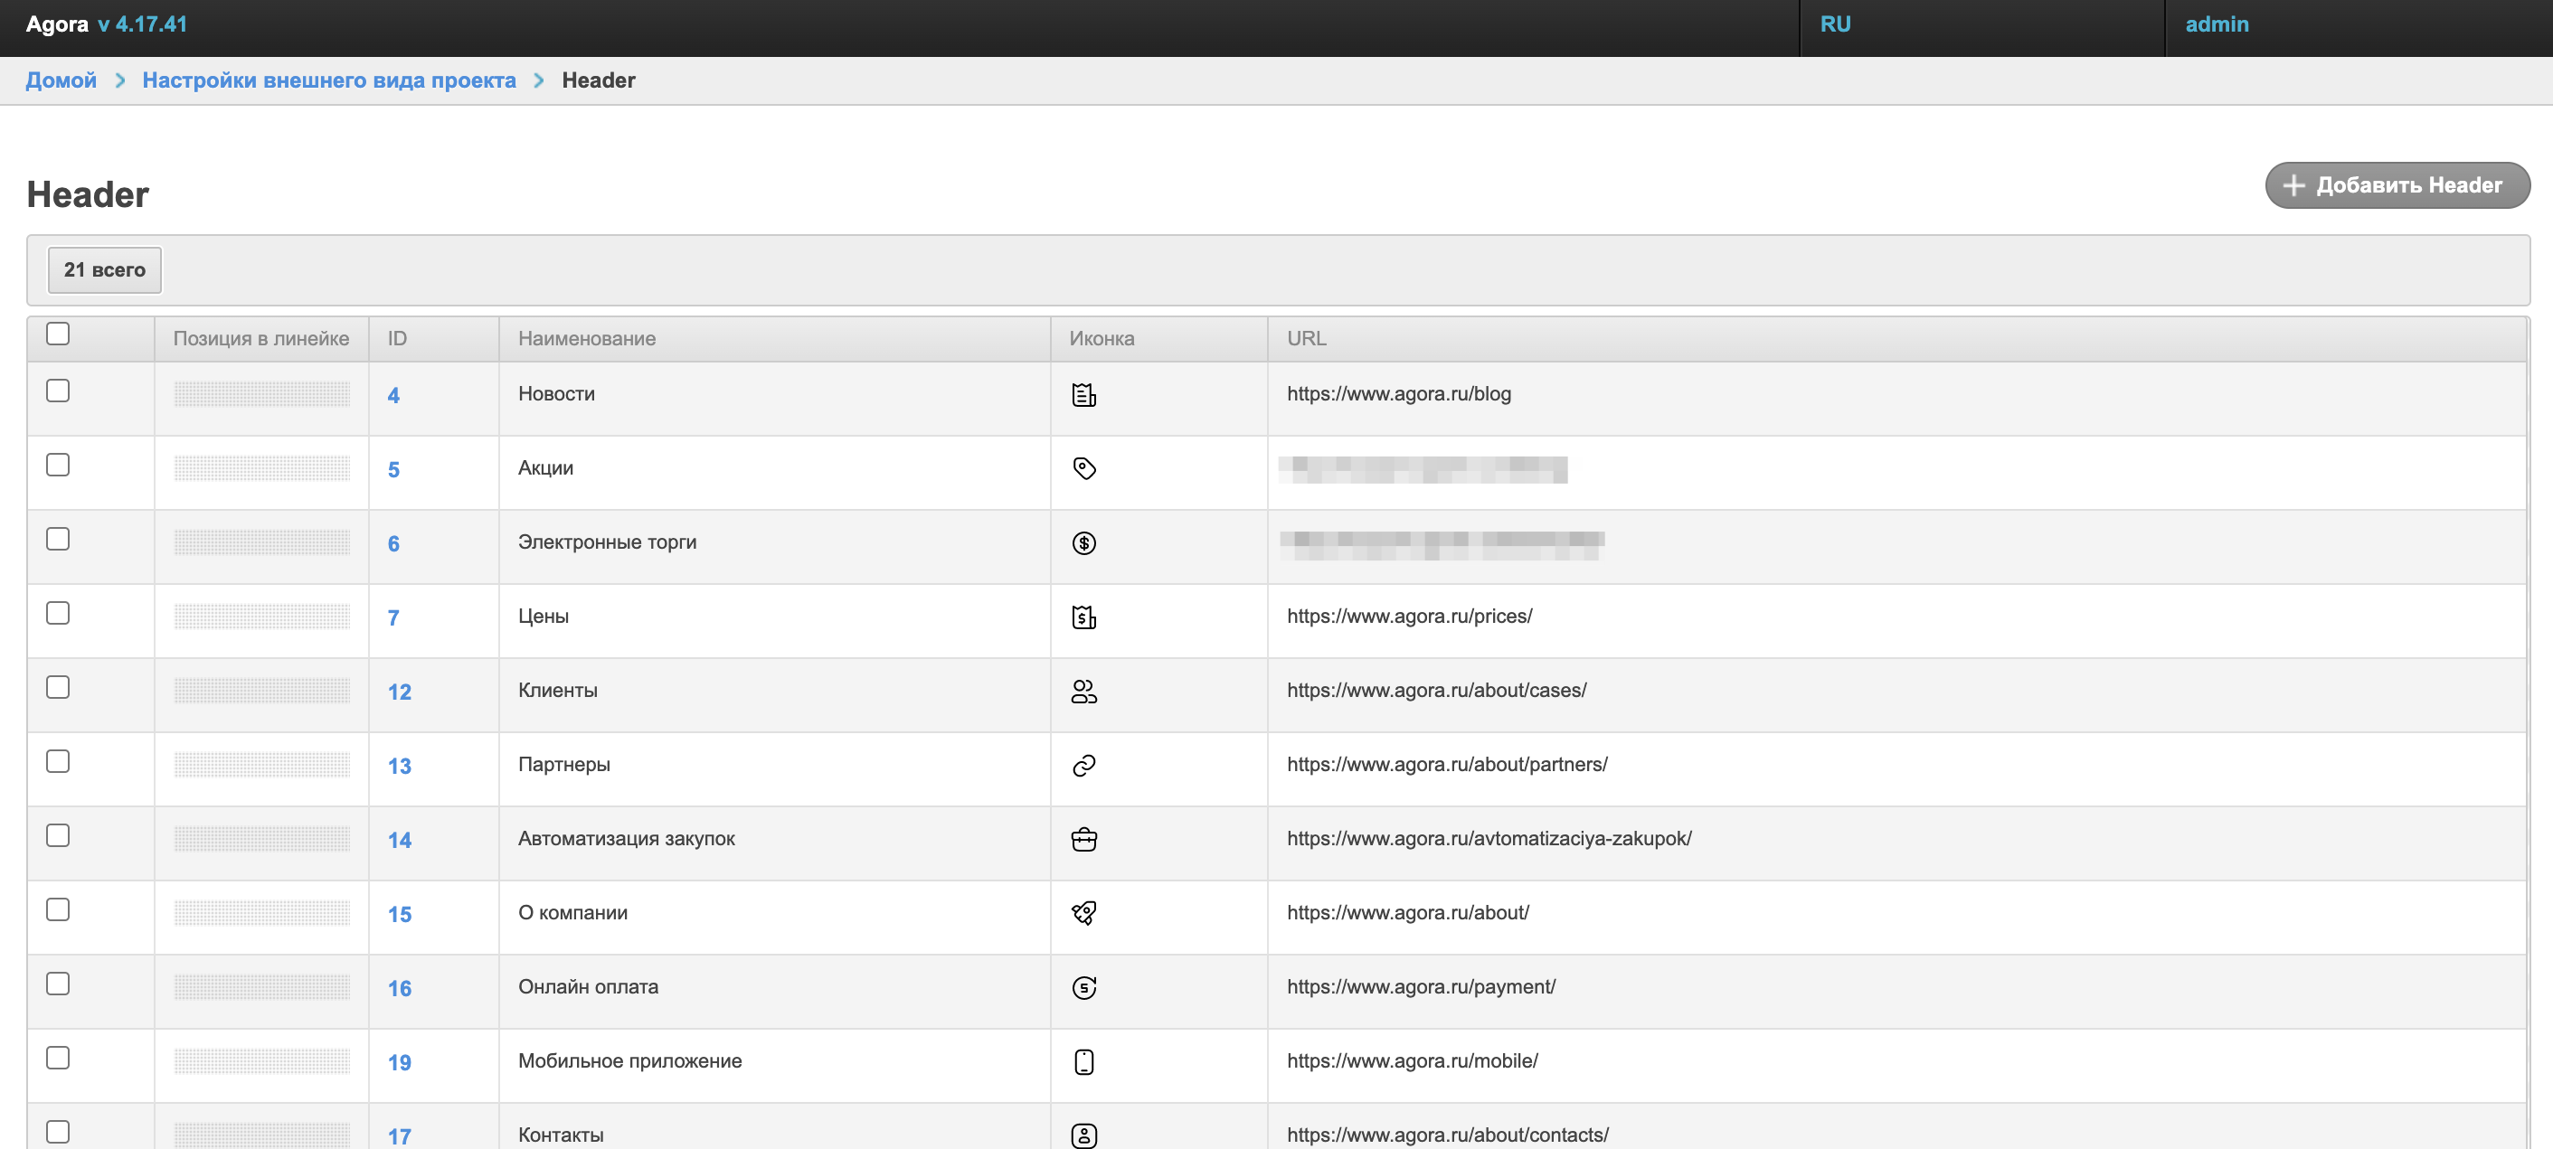Viewport: 2553px width, 1149px height.
Task: Click the briefcase icon for Автоматизация закупок
Action: tap(1083, 840)
